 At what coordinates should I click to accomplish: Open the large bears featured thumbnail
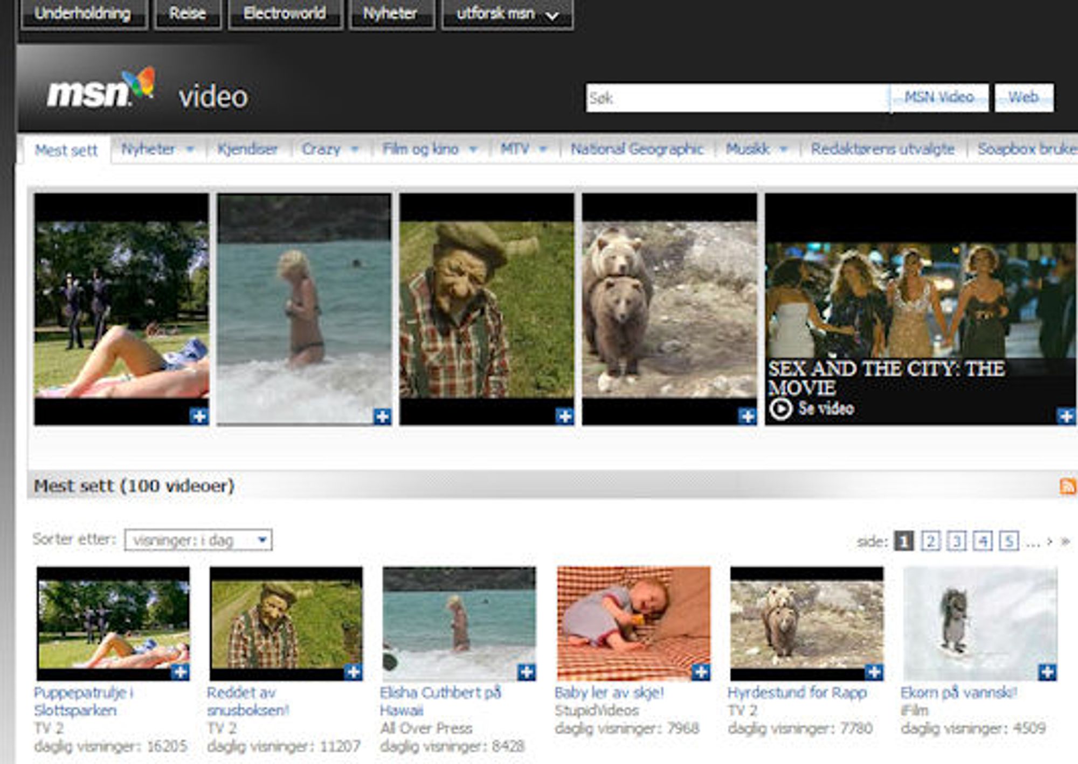click(669, 310)
